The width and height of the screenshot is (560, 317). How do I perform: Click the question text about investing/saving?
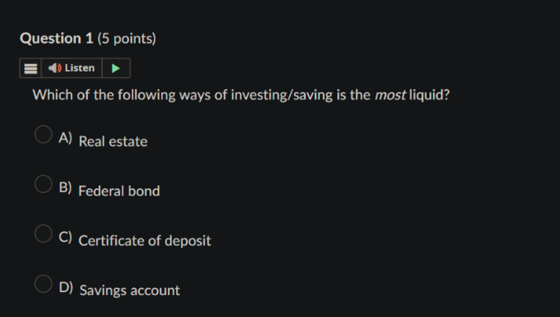[x=241, y=95]
